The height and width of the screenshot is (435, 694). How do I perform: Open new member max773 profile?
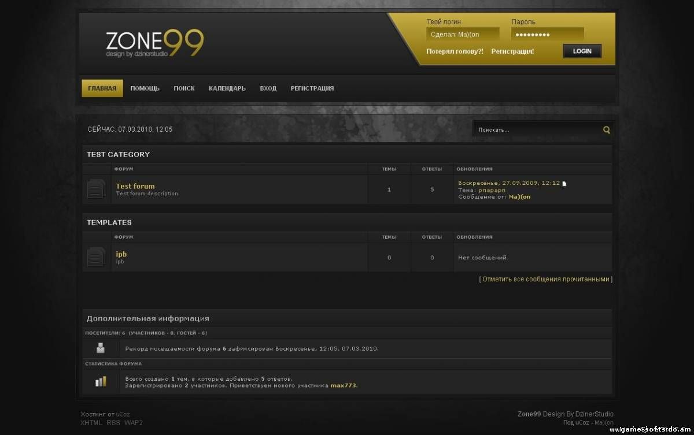(x=344, y=385)
